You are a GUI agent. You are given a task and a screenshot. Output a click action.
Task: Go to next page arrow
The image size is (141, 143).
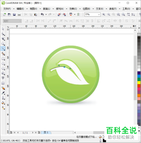coord(33,133)
